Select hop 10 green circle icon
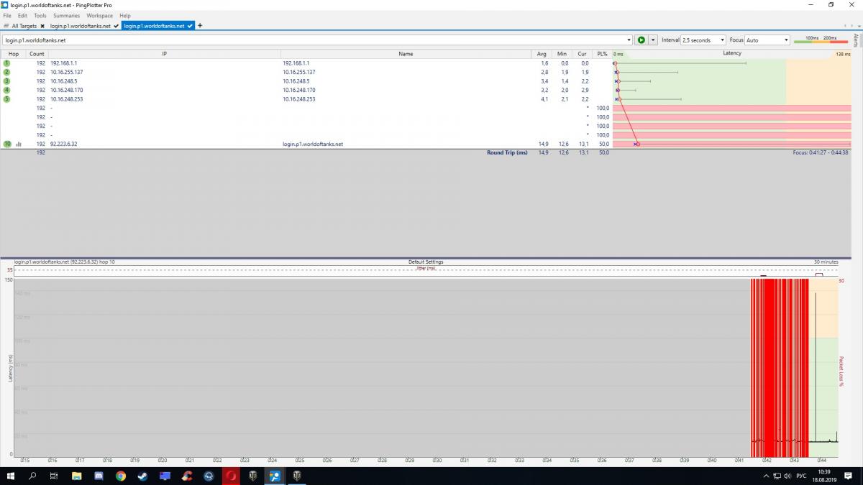Screen dimensions: 863x485 [6, 144]
